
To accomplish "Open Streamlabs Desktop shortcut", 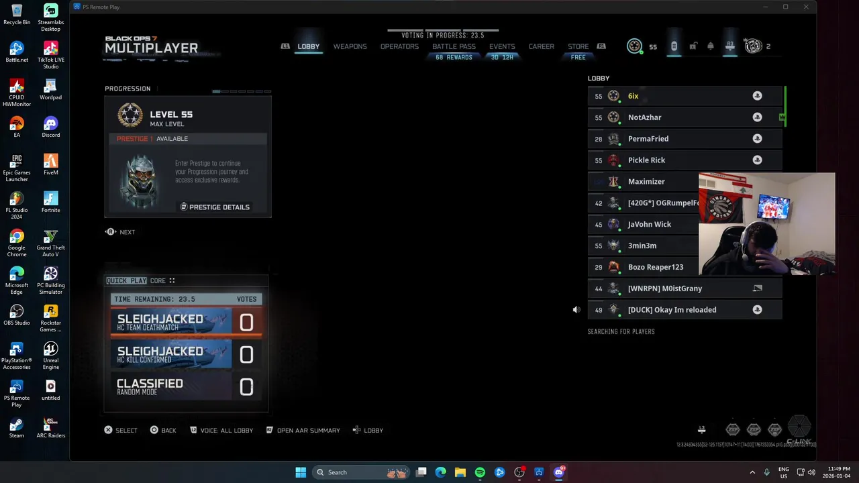I will [50, 18].
